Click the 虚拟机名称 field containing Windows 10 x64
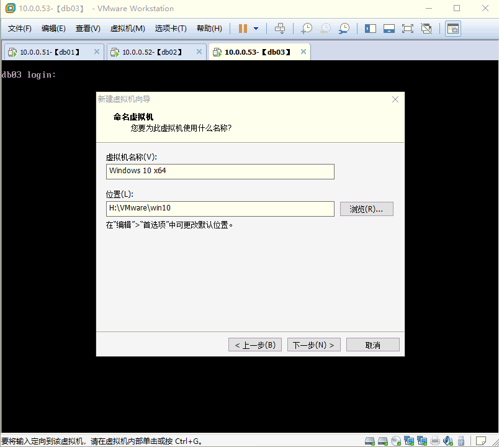 220,171
